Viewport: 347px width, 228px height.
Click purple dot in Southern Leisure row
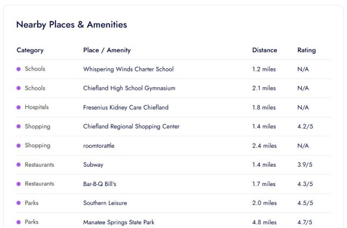pos(18,203)
